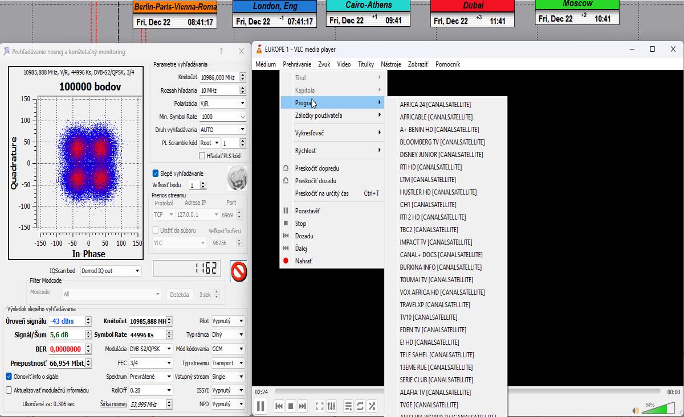Toggle VLC playlist view icon
Viewport: 684px width, 417px height.
pos(348,406)
